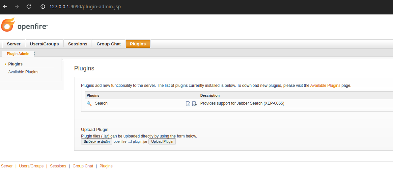Screen dimensions: 393x174
Task: Click the site information icon in the address bar
Action: click(43, 7)
